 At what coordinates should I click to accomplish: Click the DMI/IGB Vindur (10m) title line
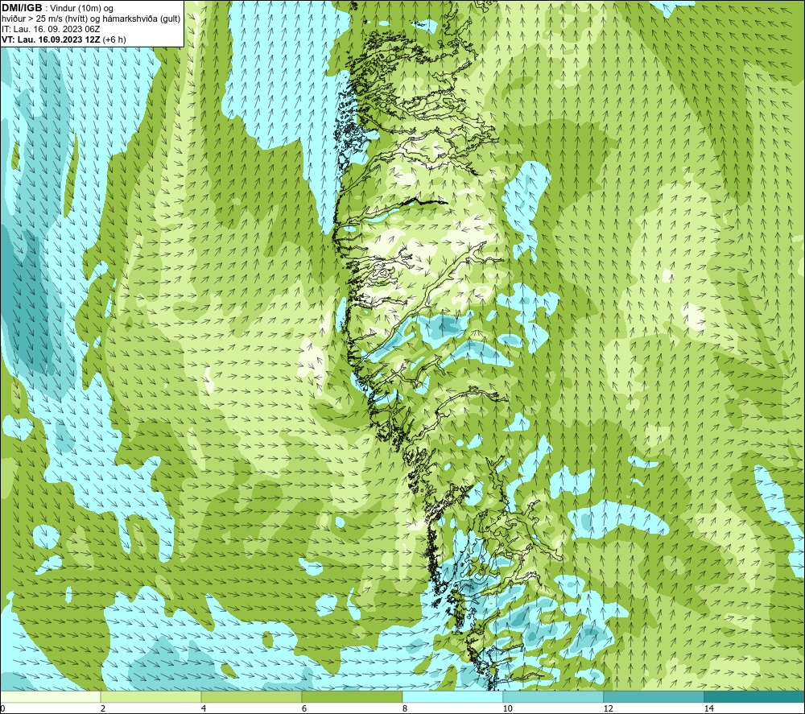click(x=57, y=8)
